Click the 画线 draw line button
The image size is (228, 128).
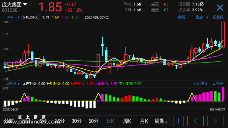tap(182, 17)
